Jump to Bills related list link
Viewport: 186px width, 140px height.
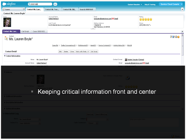130,45
